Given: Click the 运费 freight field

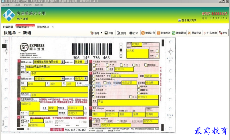Looking at the screenshot, I should pos(139,114).
